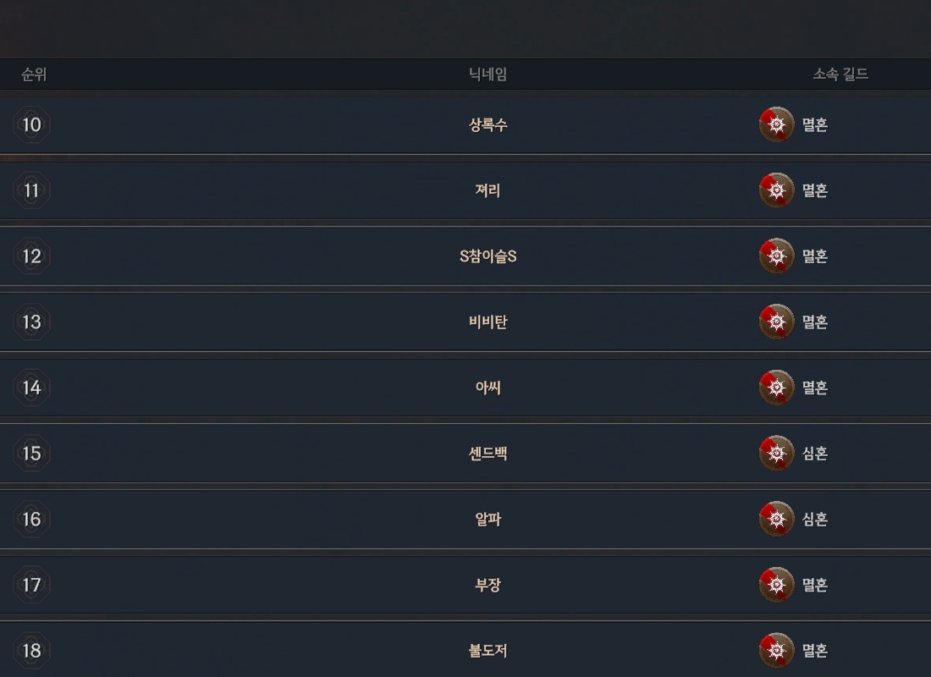Select the nickname 센드백
This screenshot has width=931, height=677.
click(x=488, y=453)
